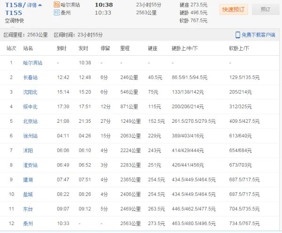Click the terminal station icon beside 泰州
Screen dimensions: 282x233
point(57,13)
